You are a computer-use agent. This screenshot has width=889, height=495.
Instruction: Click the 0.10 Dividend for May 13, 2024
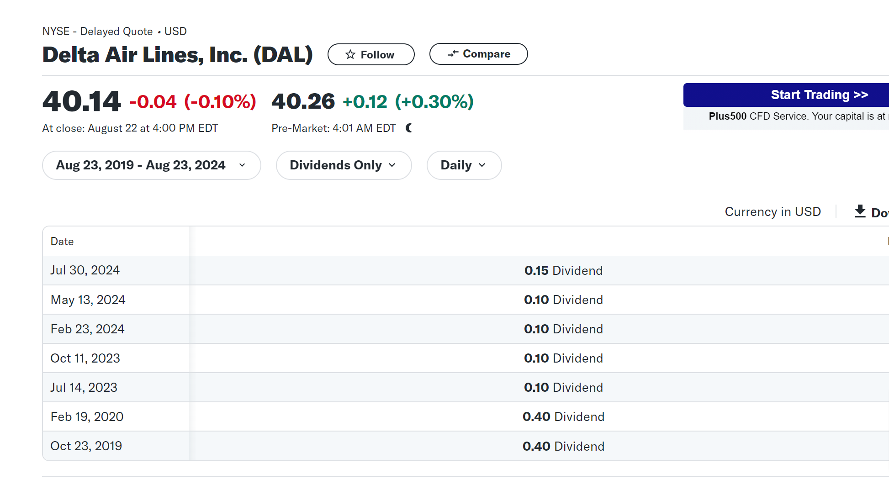click(x=563, y=300)
